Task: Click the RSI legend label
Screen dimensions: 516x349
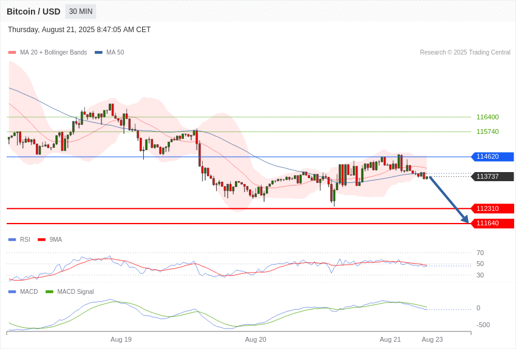Action: coord(25,240)
